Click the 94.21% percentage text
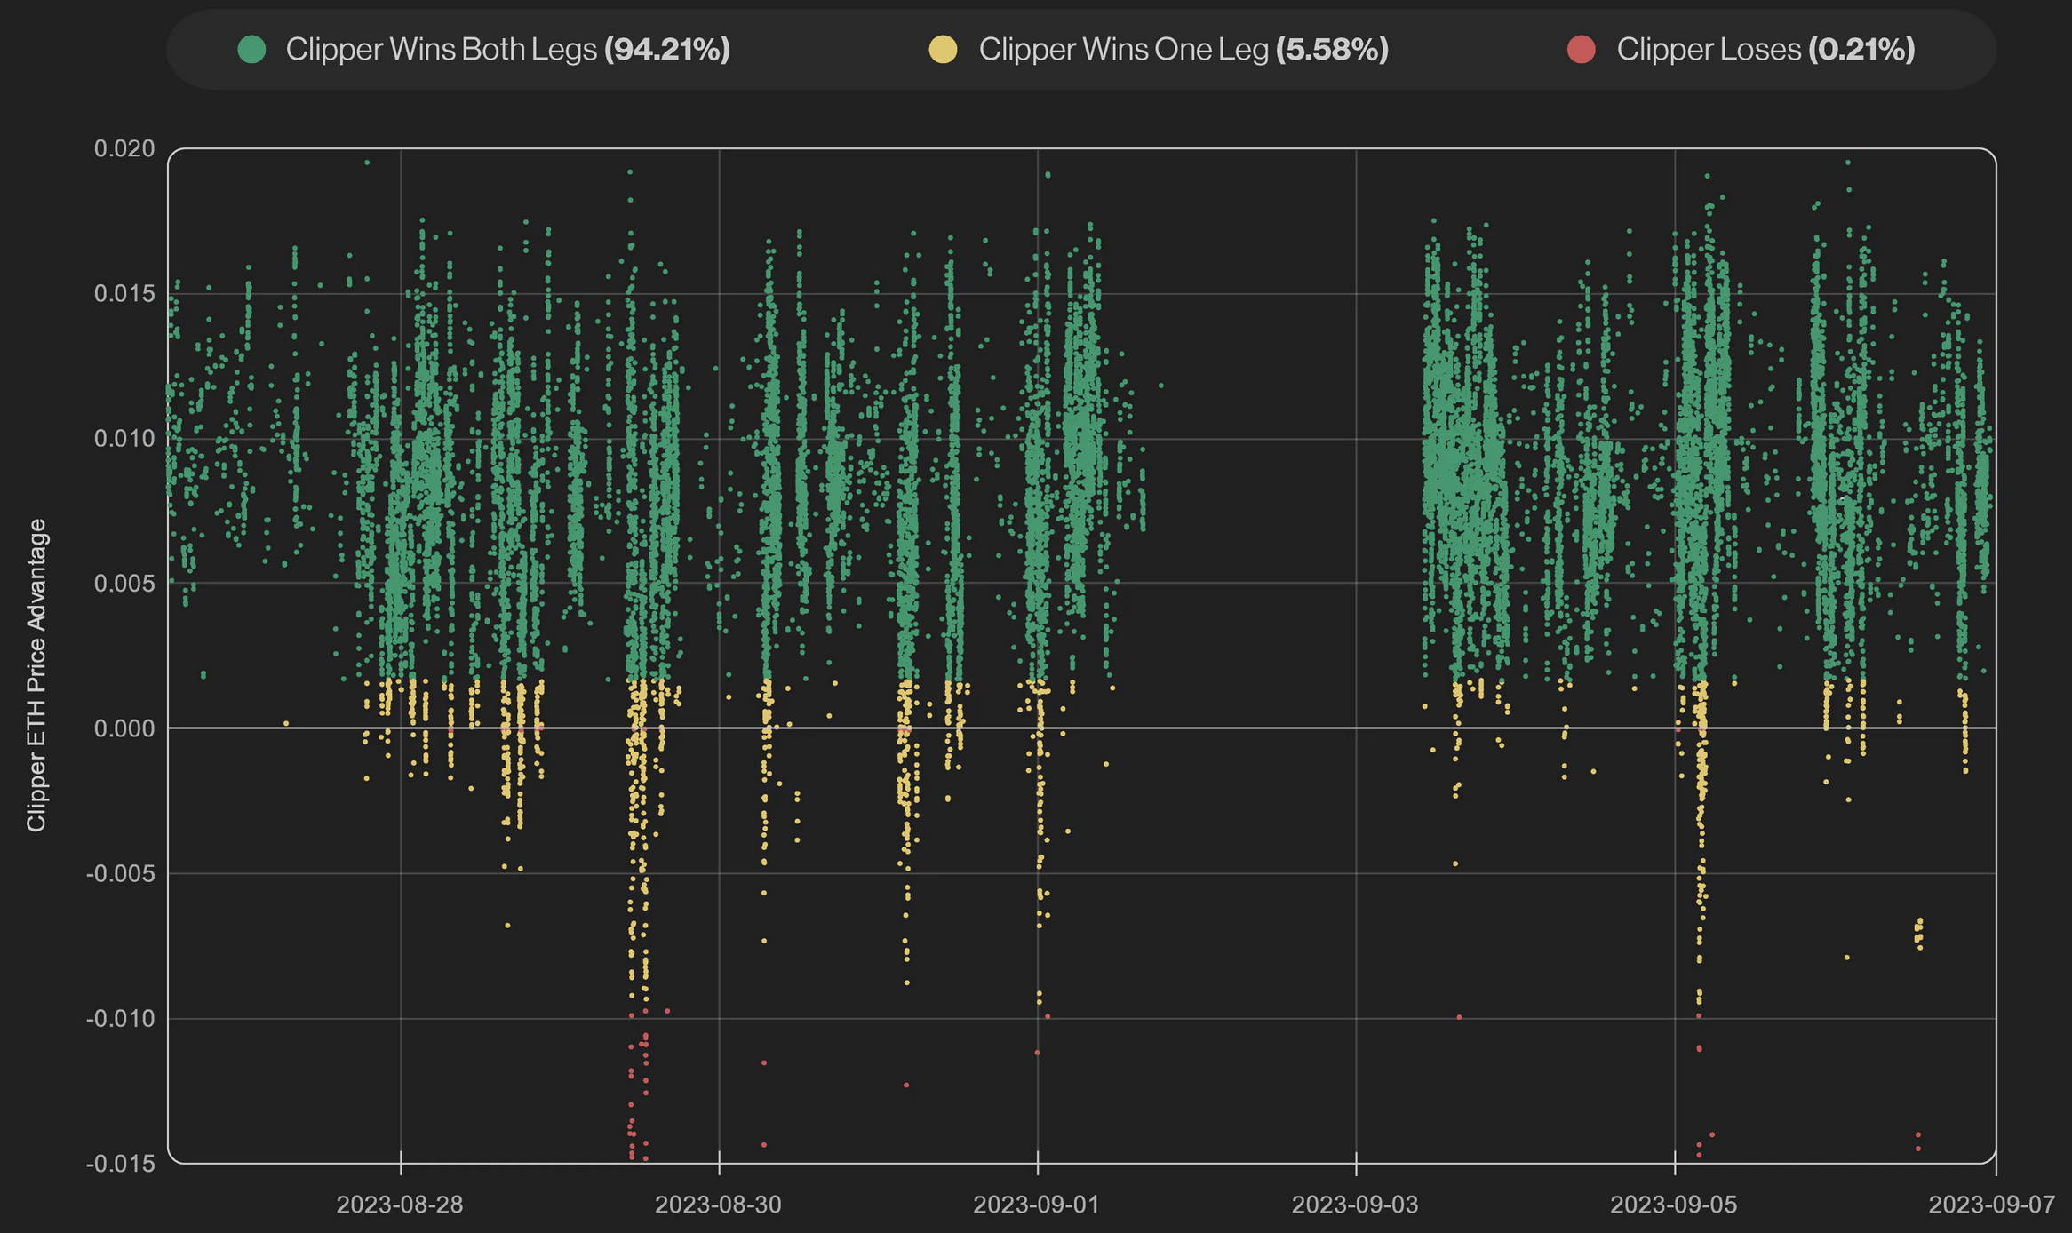 667,50
